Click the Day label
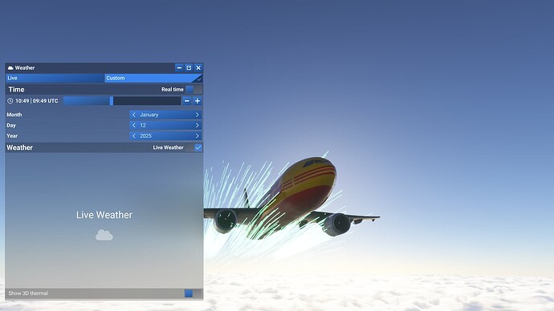554x311 pixels. pos(11,125)
